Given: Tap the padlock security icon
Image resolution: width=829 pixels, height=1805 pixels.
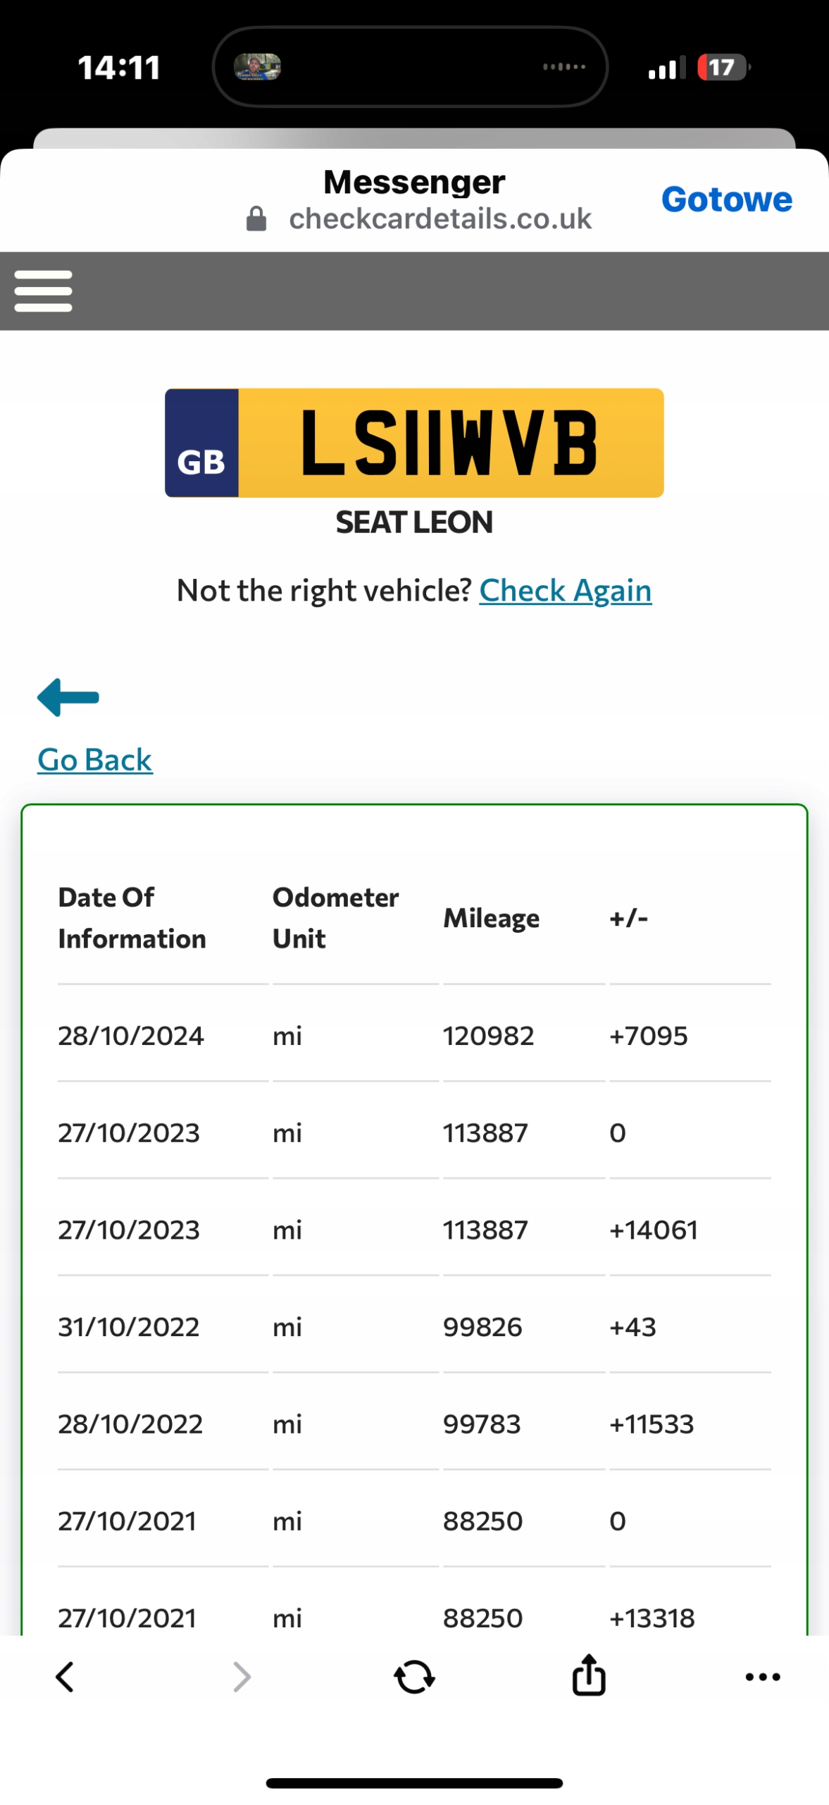Looking at the screenshot, I should pos(256,219).
